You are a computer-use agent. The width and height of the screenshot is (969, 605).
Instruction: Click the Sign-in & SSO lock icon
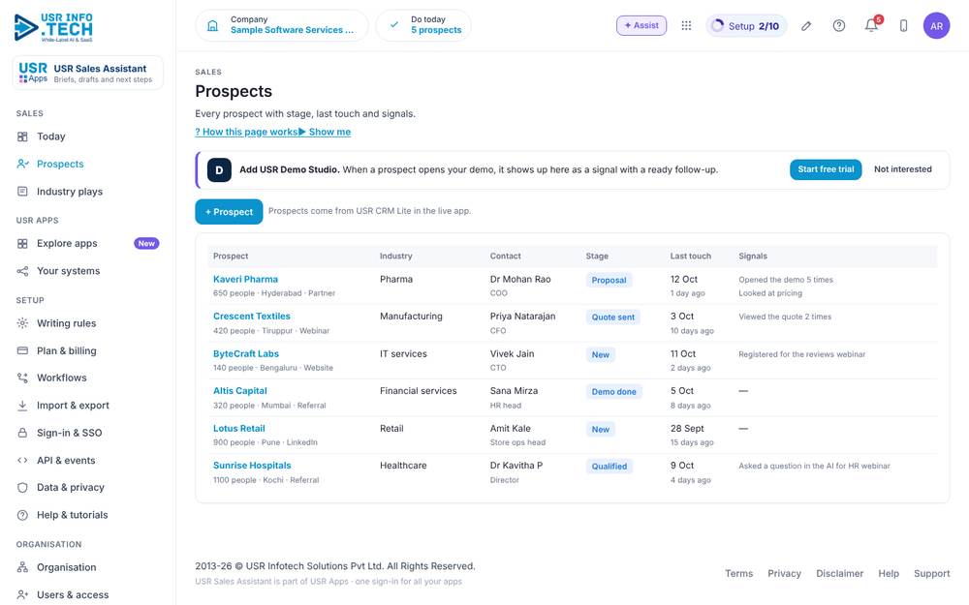pyautogui.click(x=22, y=433)
